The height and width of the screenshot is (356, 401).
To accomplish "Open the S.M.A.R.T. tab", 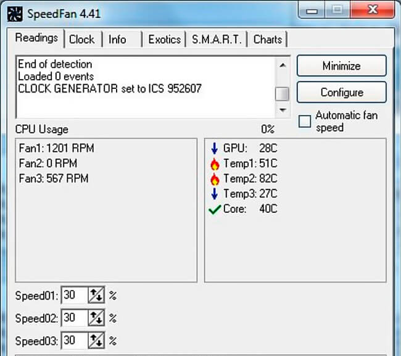I will (x=217, y=39).
